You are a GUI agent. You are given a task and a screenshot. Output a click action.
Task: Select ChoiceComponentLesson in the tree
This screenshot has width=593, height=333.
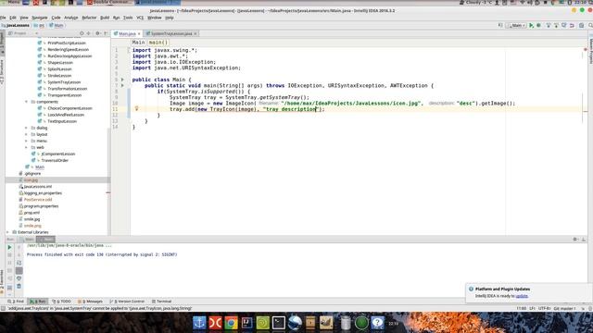[70, 108]
